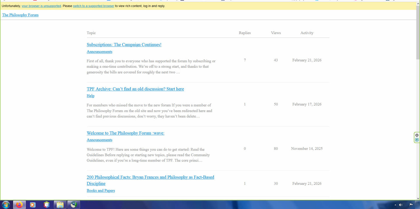Viewport: 420px width, 209px height.
Task: Click 'February 17, 2026' activity date
Action: (307, 104)
